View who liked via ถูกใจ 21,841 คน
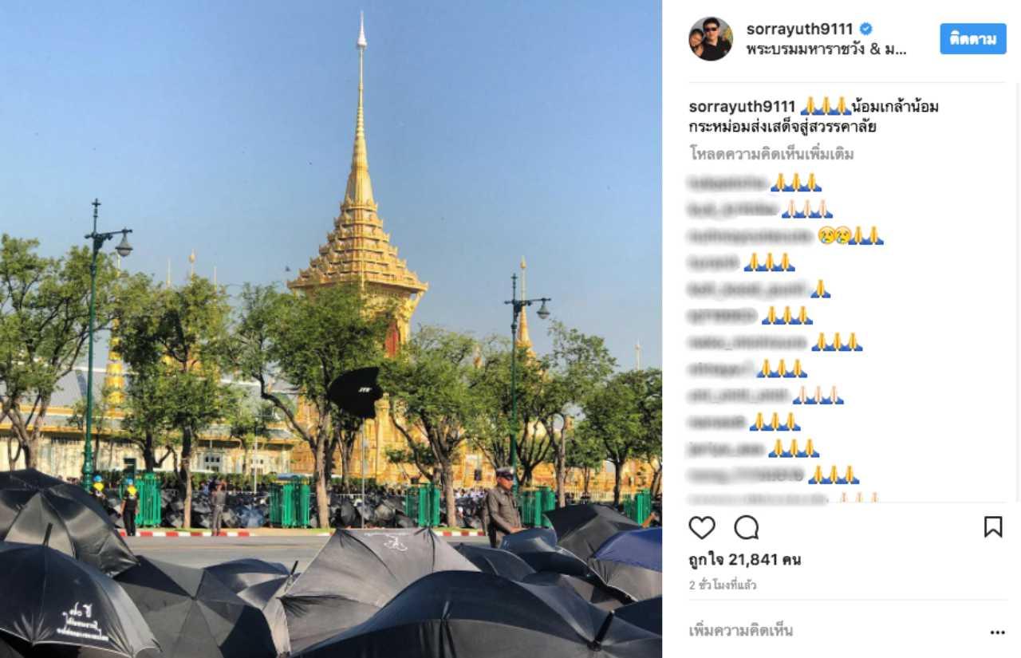The width and height of the screenshot is (1021, 658). (x=745, y=560)
